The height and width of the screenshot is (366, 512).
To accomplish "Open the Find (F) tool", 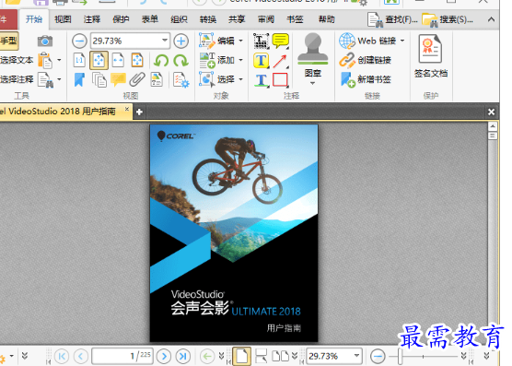I will pyautogui.click(x=392, y=19).
